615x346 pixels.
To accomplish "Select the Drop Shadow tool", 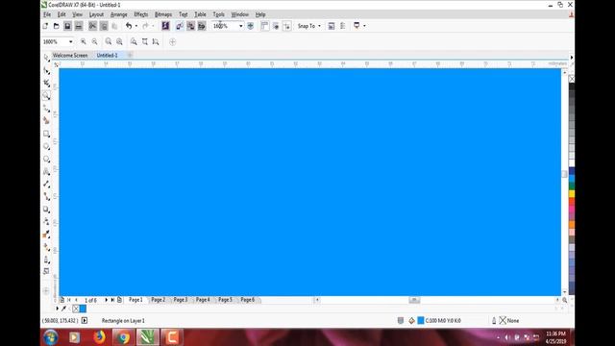I will (x=46, y=210).
